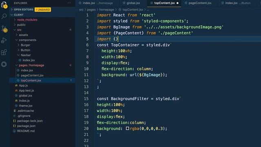Click the rgba color swatch on line 20
This screenshot has height=147, width=261.
pyautogui.click(x=127, y=128)
